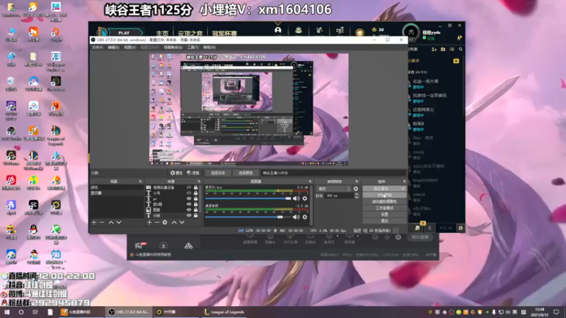Viewport: 566px width, 318px height.
Task: Toggle lock on the 分数 text source
Action: click(196, 216)
